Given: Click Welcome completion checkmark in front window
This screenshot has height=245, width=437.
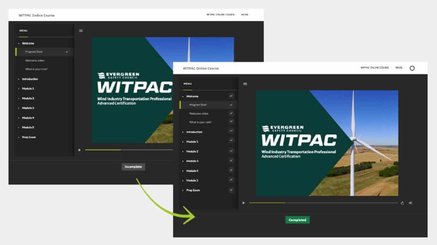Looking at the screenshot, I should pos(231,96).
